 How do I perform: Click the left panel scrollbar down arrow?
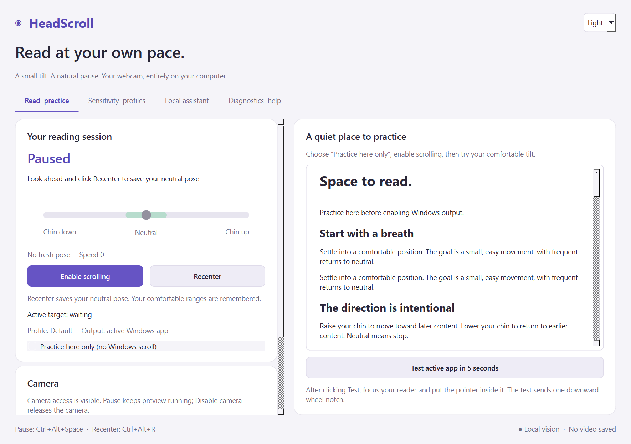point(281,412)
